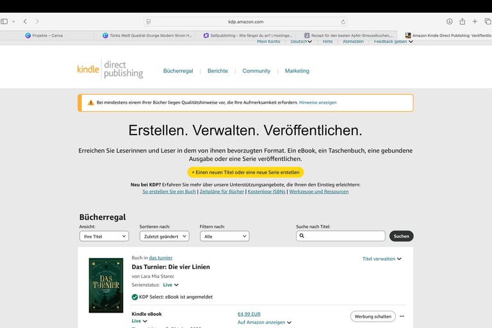Open the sidebar options chevron
492x328 pixels.
pyautogui.click(x=13, y=22)
